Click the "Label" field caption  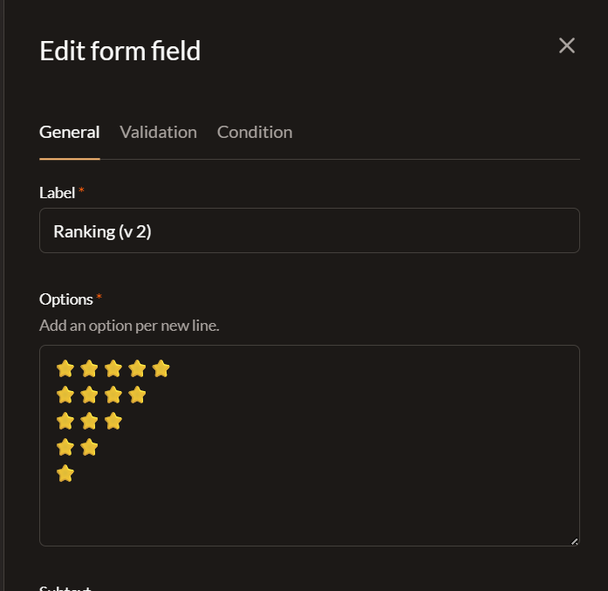pyautogui.click(x=57, y=192)
